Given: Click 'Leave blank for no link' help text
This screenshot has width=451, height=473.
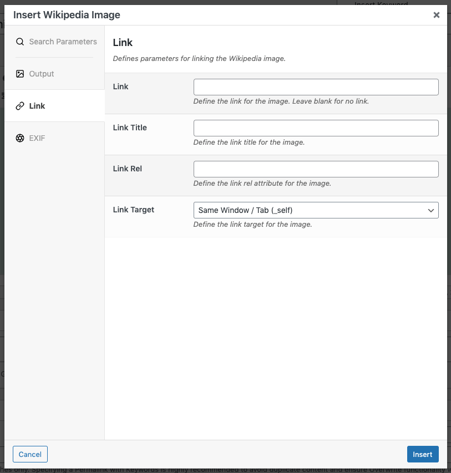Looking at the screenshot, I should tap(330, 101).
